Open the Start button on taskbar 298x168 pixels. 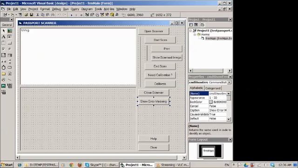[7, 165]
